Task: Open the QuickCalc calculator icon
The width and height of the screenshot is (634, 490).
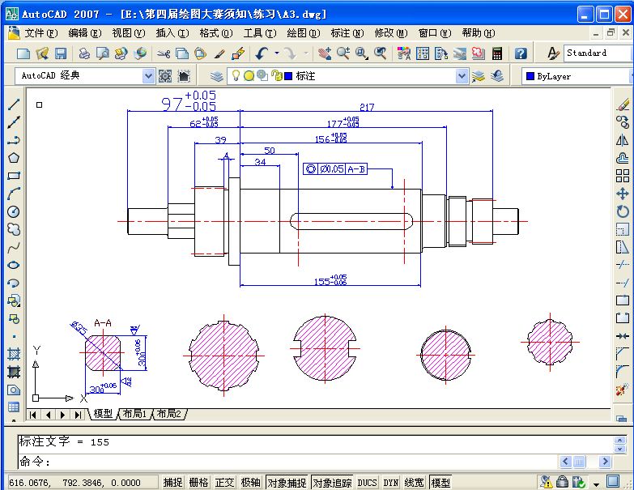Action: 497,53
